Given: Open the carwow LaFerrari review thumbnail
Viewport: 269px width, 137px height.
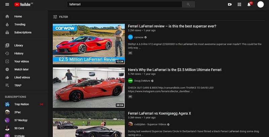Looking at the screenshot, I should coord(89,44).
